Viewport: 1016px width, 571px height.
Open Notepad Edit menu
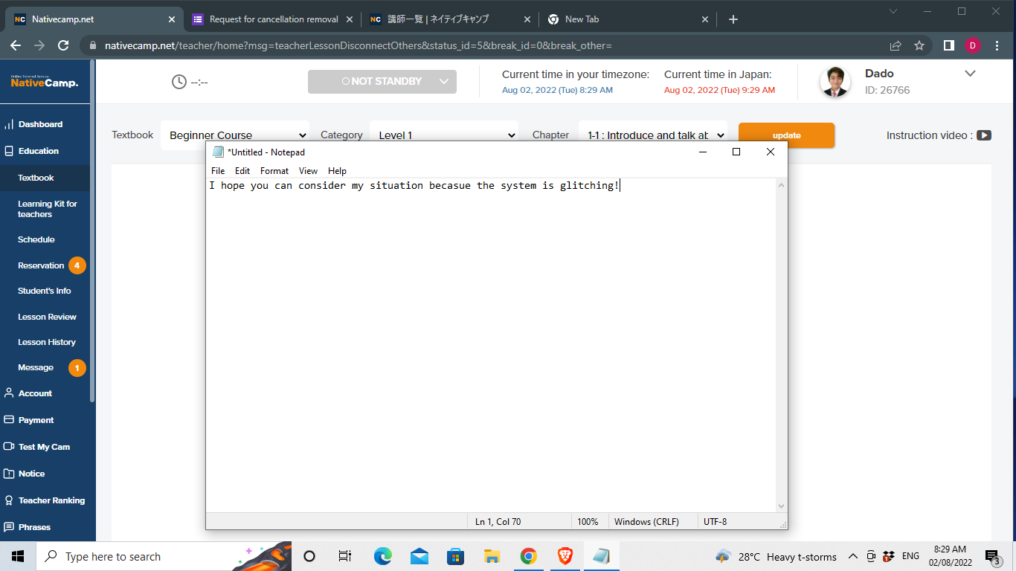[x=242, y=170]
